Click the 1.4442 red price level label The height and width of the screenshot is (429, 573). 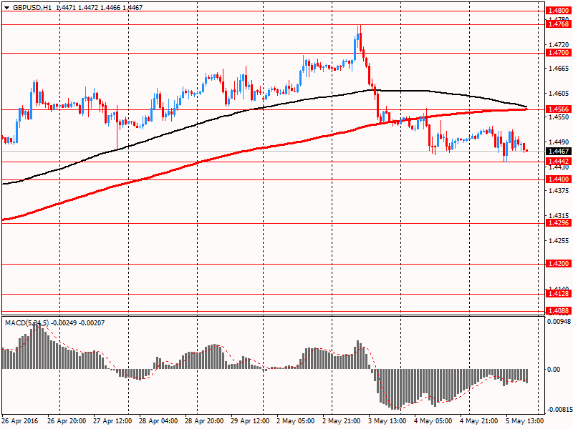click(x=558, y=162)
